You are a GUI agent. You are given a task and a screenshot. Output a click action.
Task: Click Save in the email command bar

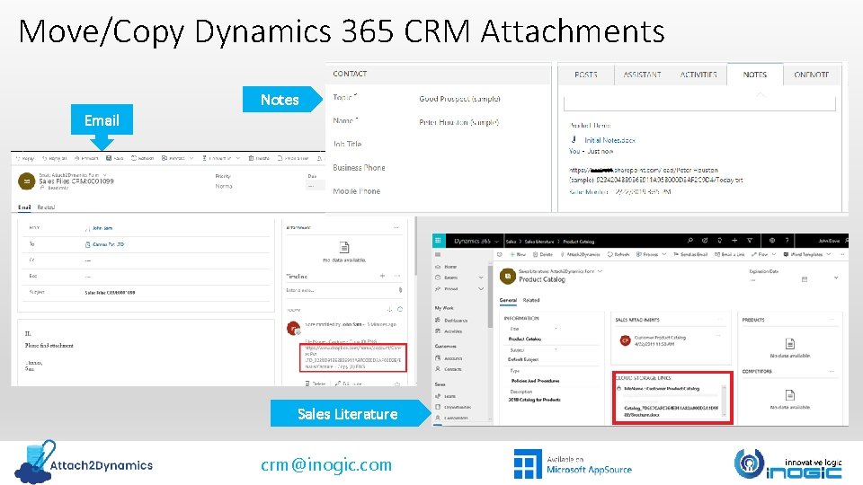point(114,158)
